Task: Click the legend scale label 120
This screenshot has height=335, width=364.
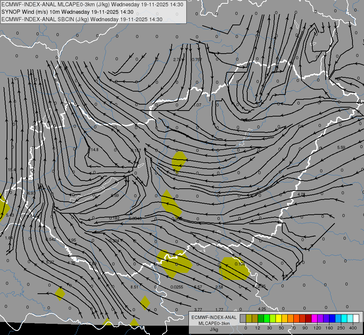Action: 317,328
